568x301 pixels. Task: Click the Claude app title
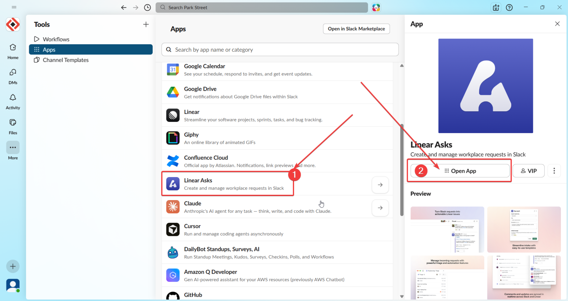[x=193, y=203]
